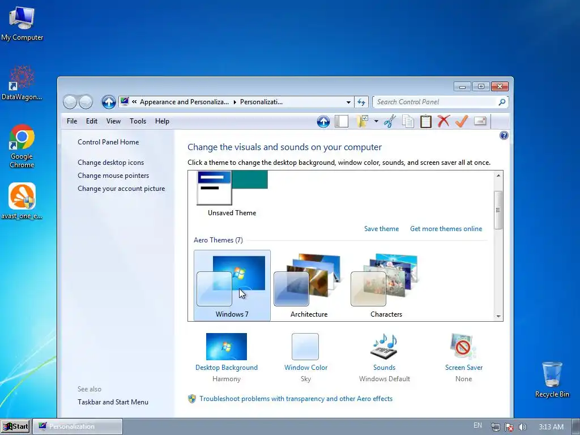
Task: Open the Window Color swatch
Action: (x=305, y=347)
